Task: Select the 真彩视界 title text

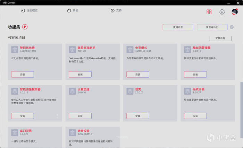Action: point(26,131)
